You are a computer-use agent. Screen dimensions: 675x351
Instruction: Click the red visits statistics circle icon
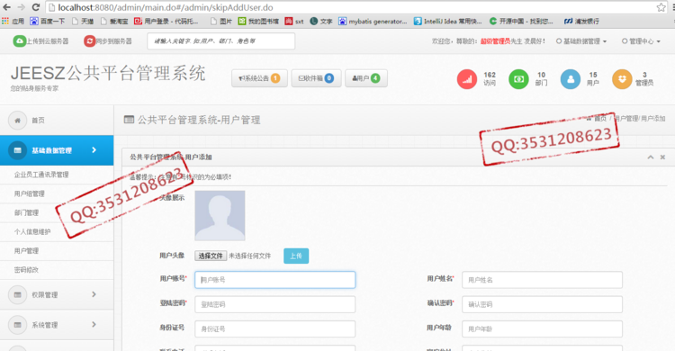tap(466, 79)
